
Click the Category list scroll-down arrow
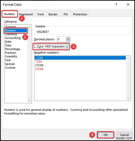click(x=29, y=100)
